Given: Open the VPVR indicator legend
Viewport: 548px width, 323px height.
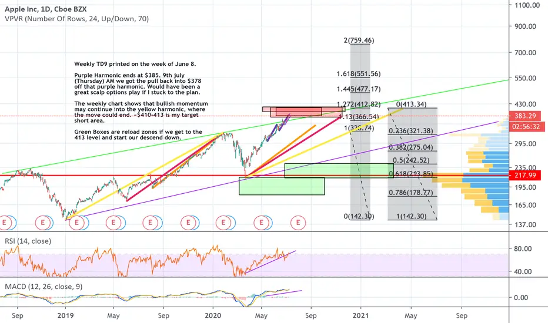Looking at the screenshot, I should click(x=77, y=19).
